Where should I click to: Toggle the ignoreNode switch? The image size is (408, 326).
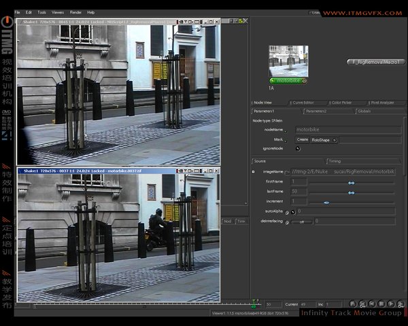[x=298, y=148]
